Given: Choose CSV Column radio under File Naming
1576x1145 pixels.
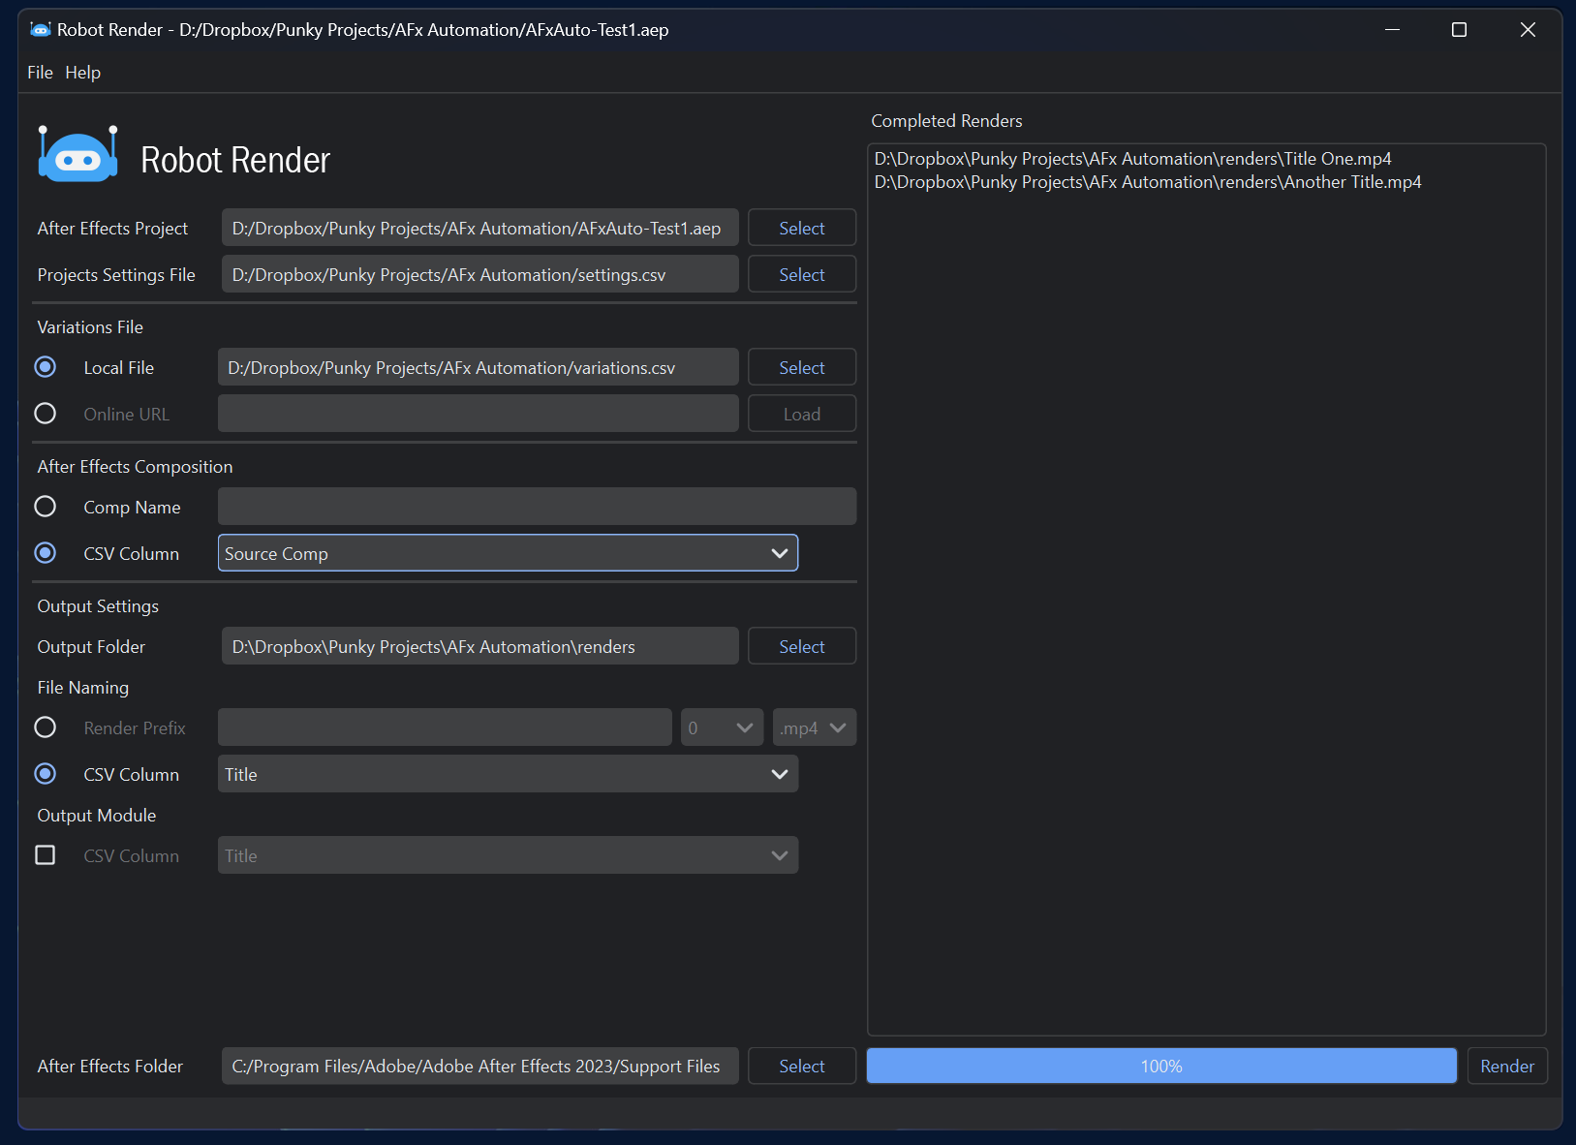Looking at the screenshot, I should pyautogui.click(x=46, y=774).
